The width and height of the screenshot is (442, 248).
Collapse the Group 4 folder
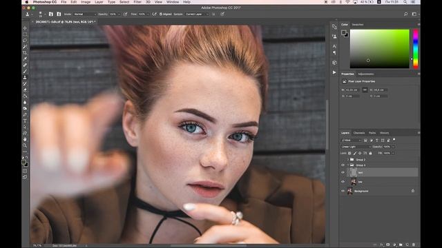click(x=348, y=165)
